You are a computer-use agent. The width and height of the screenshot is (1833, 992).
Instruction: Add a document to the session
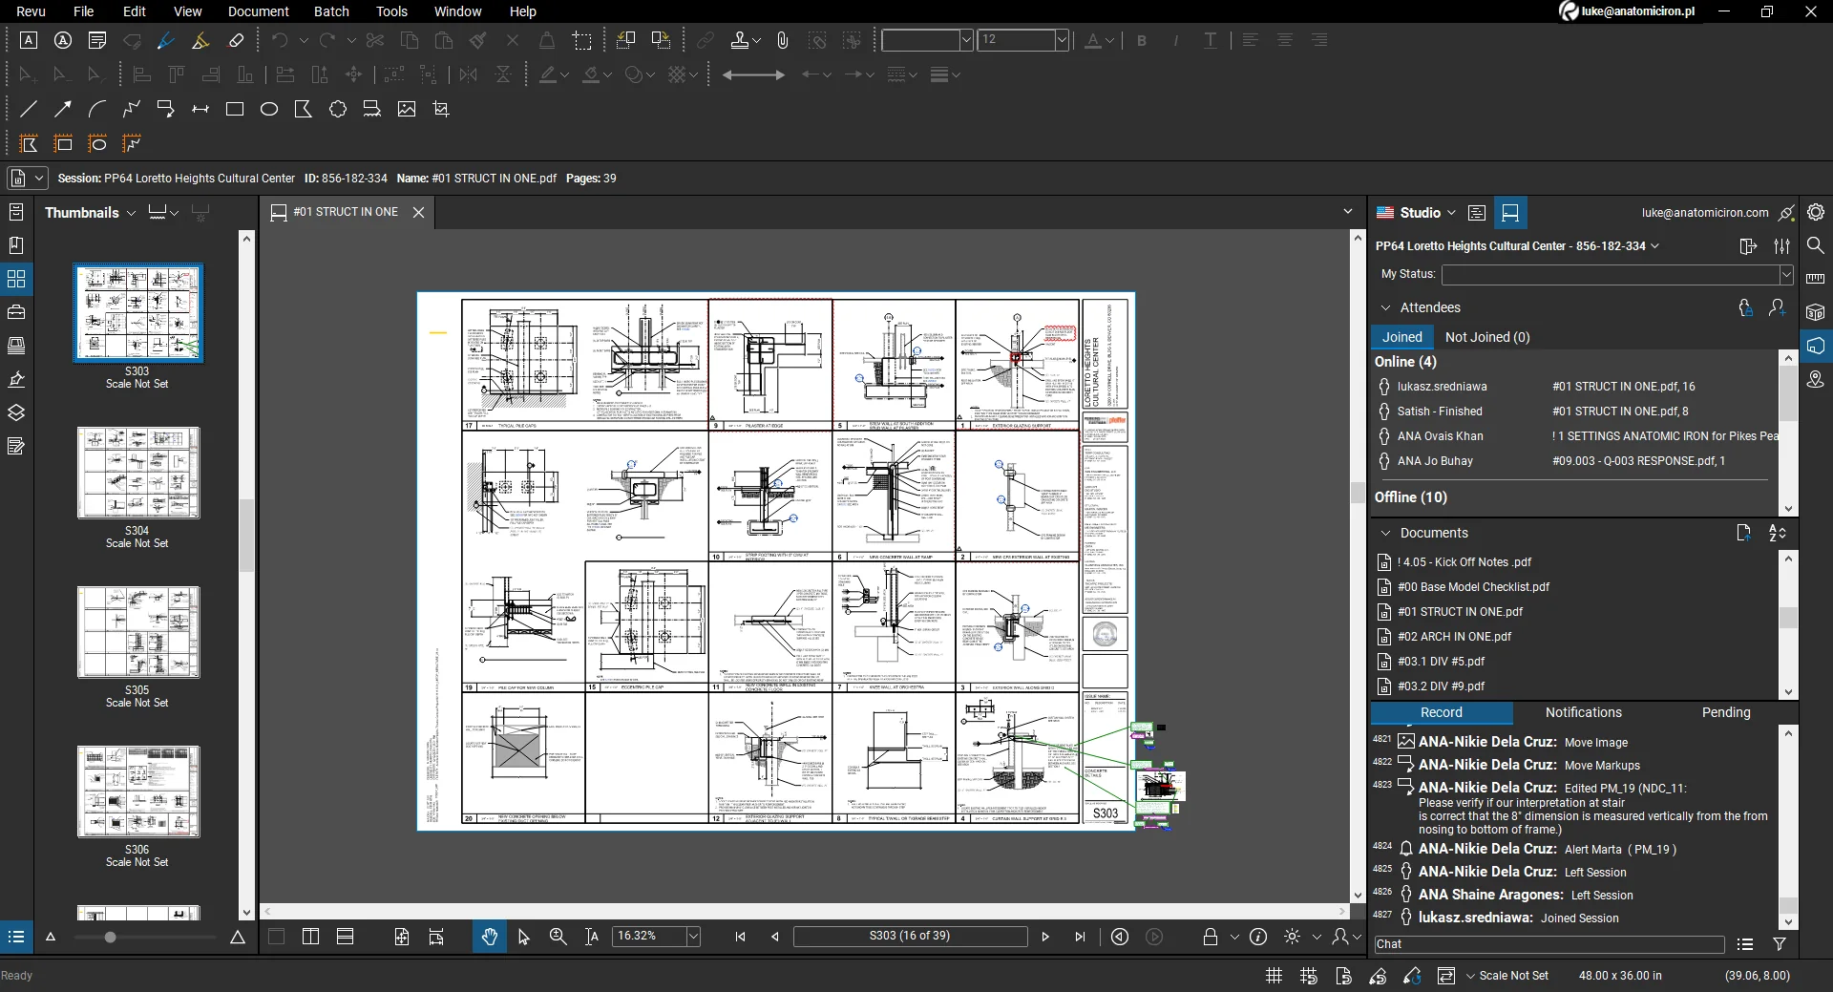tap(1743, 533)
